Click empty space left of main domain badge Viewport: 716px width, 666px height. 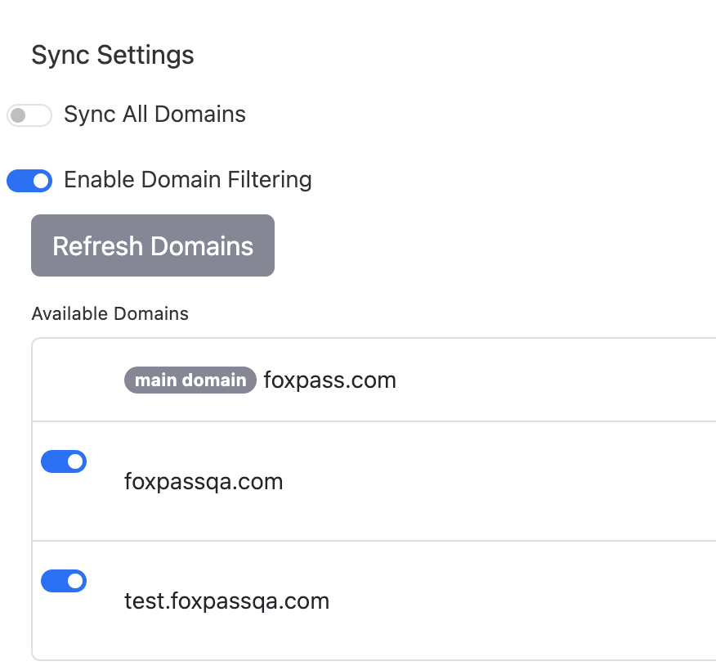tap(78, 380)
